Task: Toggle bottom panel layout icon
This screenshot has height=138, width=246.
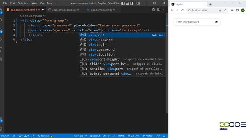Action: (127, 3)
